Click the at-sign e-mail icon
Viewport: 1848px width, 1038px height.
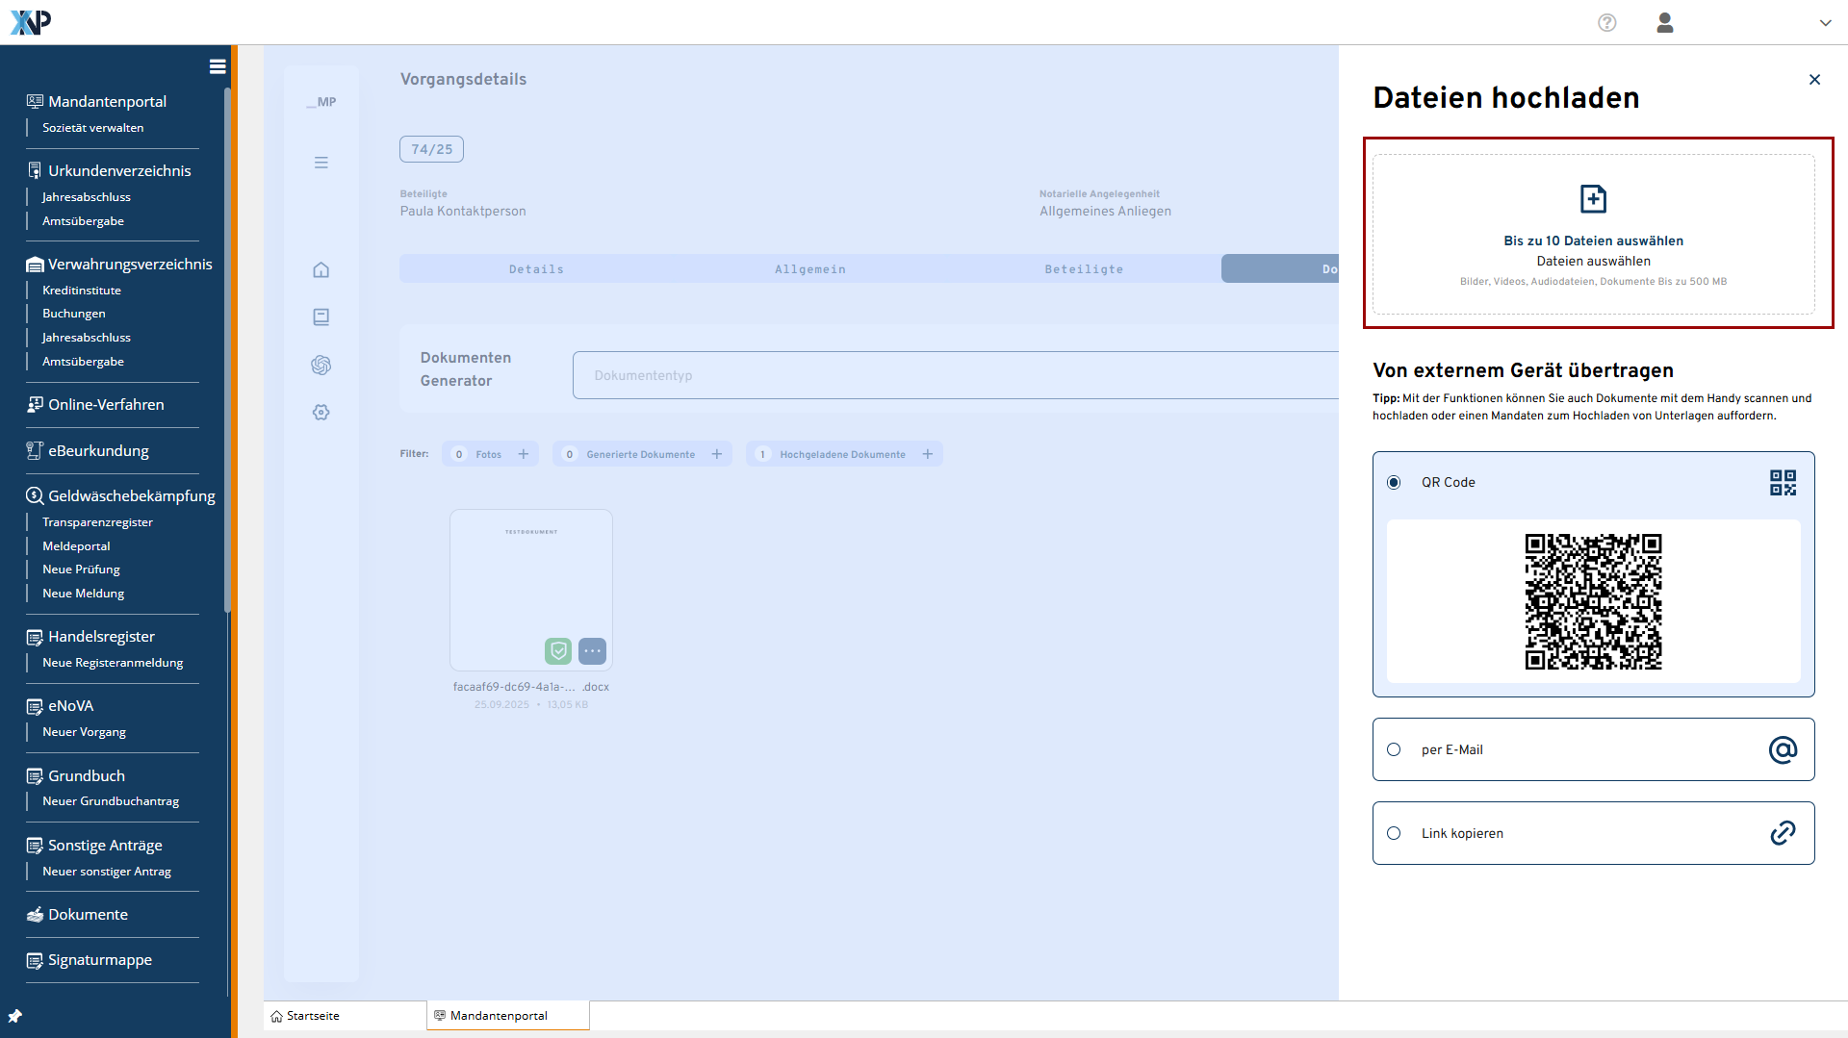(1783, 749)
